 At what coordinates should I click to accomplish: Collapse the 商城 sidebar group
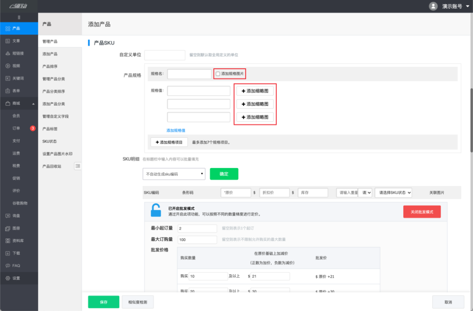[34, 104]
